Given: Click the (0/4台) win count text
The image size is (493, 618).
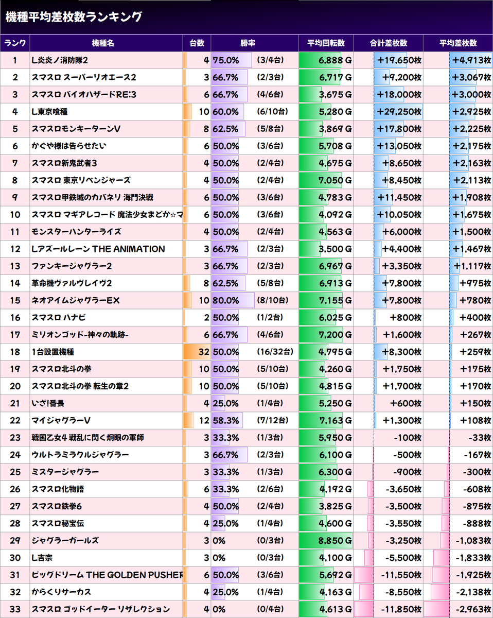Looking at the screenshot, I should [270, 610].
